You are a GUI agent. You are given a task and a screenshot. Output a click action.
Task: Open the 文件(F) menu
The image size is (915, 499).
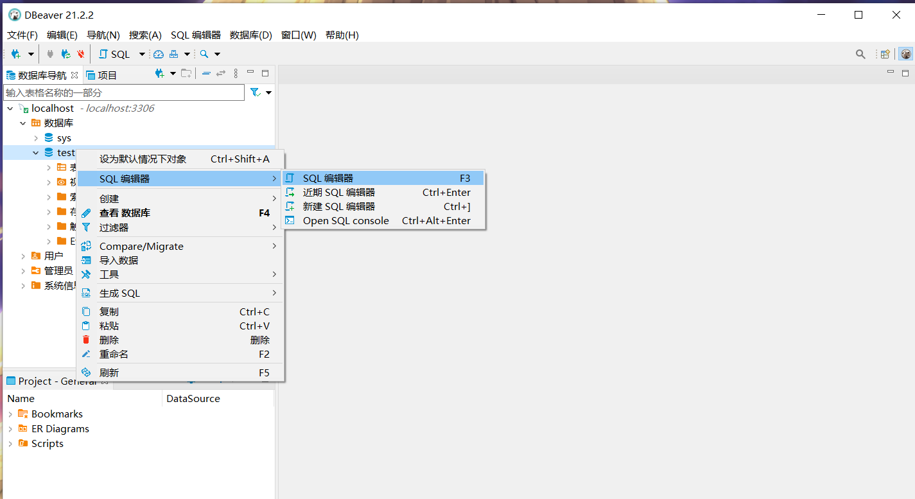tap(22, 35)
